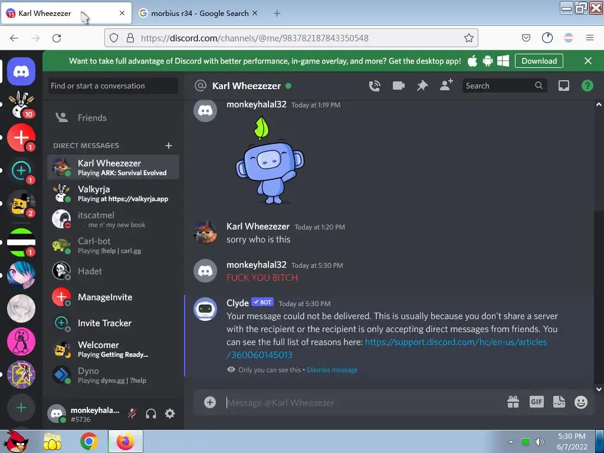
Task: Open the green and white striped server
Action: (x=21, y=242)
